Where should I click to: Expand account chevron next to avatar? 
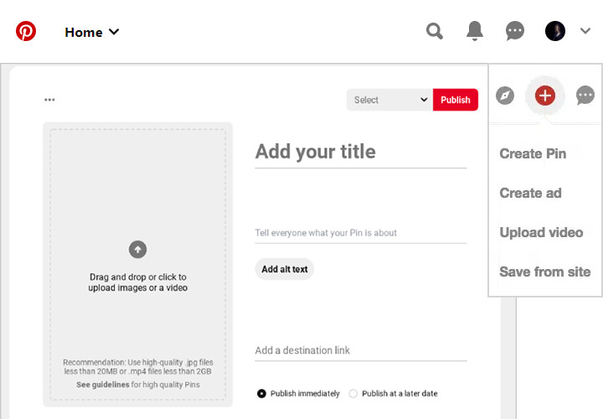pos(585,32)
